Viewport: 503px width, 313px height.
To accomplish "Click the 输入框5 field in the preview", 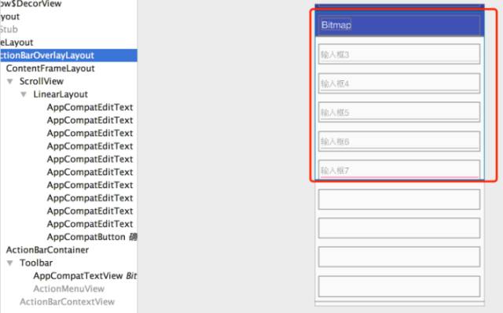I will pyautogui.click(x=399, y=112).
